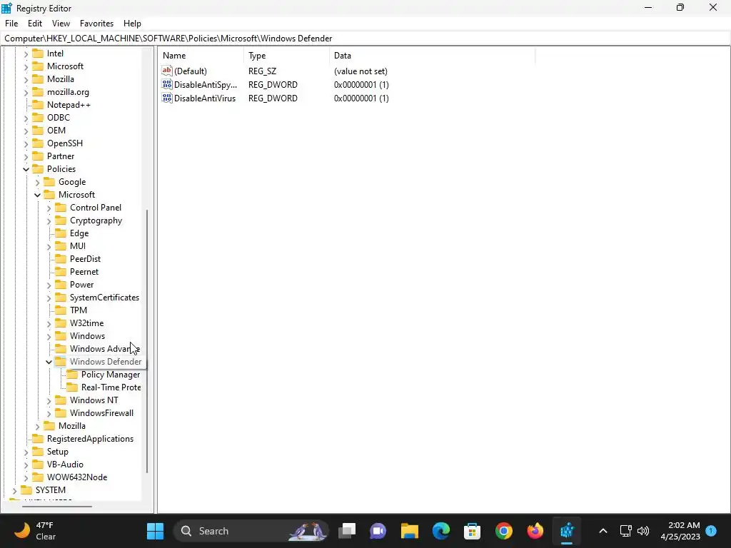The height and width of the screenshot is (548, 731).
Task: Click the tree pane horizontal scrollbar
Action: point(57,506)
